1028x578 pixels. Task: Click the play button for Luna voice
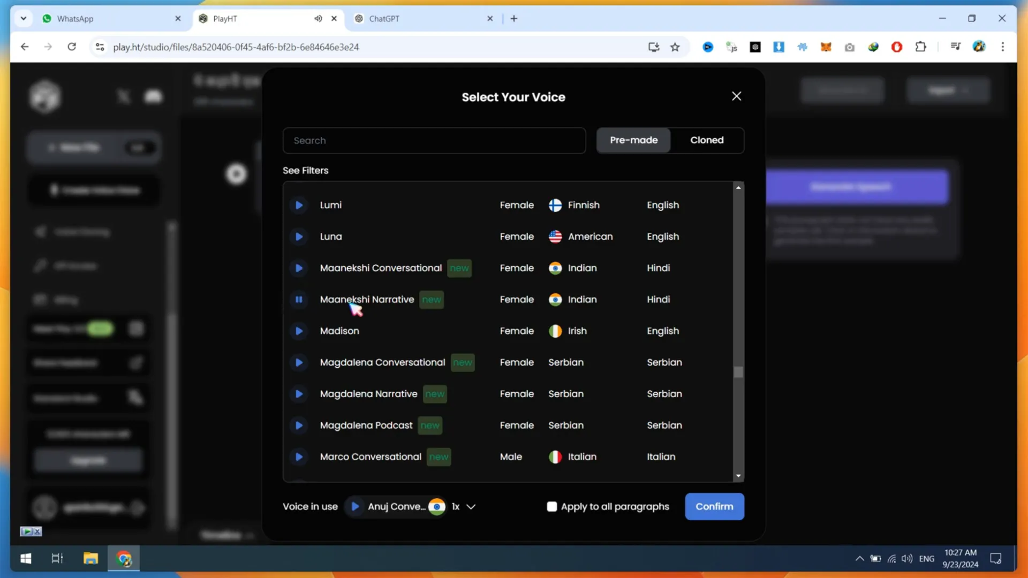tap(298, 237)
